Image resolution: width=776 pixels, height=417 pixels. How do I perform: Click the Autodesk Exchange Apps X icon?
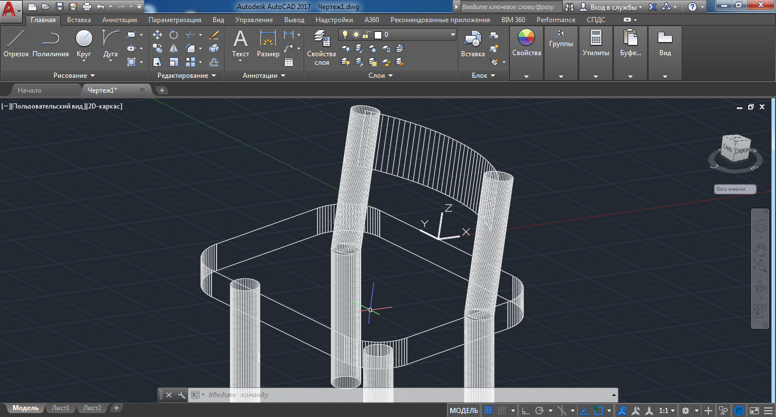(653, 7)
